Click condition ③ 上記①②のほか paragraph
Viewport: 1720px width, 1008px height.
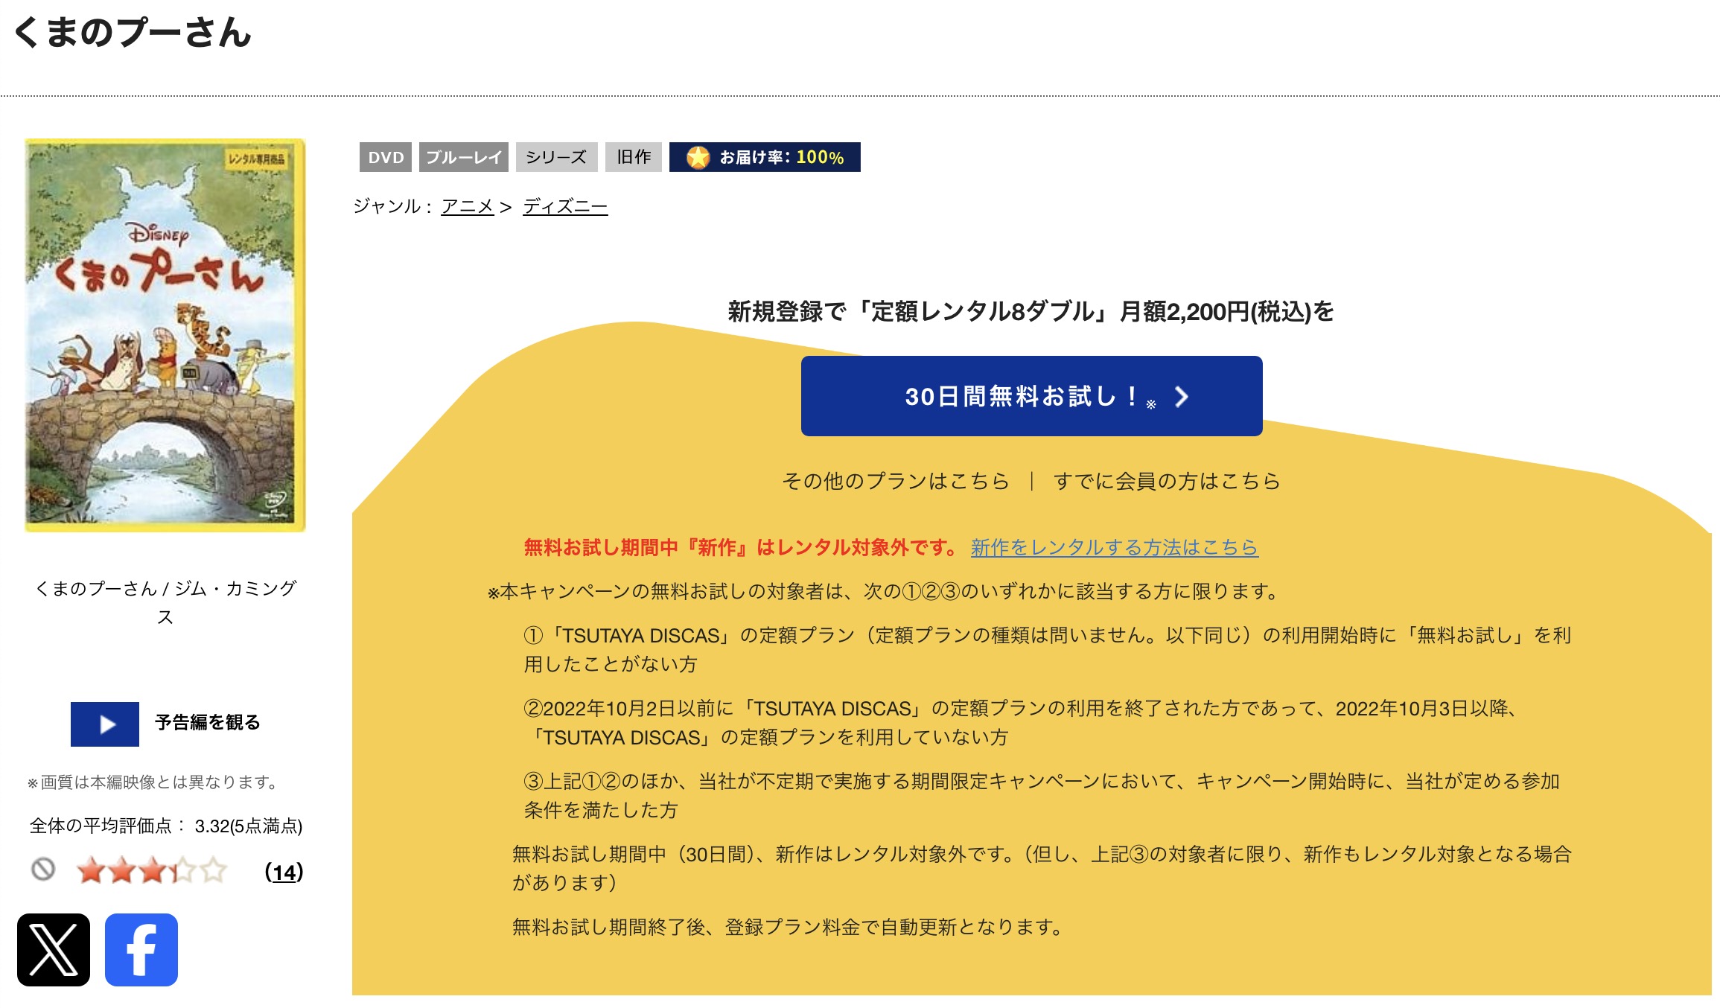pos(1042,795)
